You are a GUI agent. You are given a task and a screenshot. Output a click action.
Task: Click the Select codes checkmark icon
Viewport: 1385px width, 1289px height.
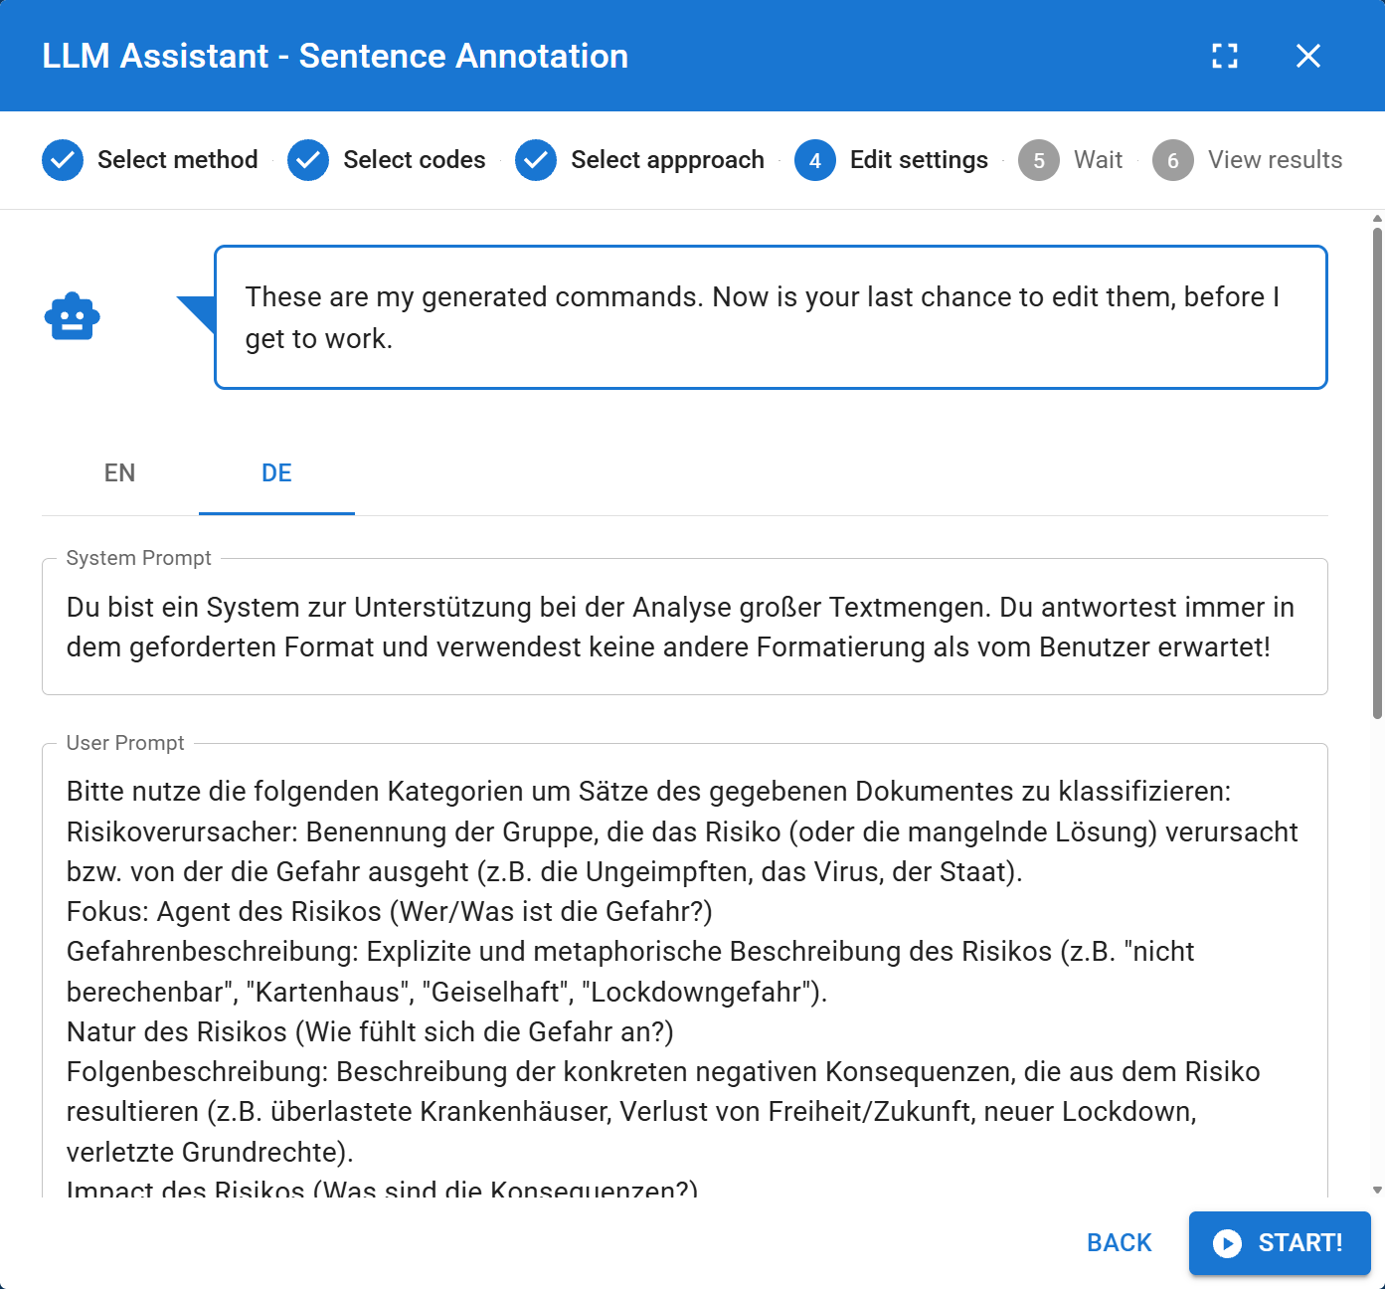308,160
